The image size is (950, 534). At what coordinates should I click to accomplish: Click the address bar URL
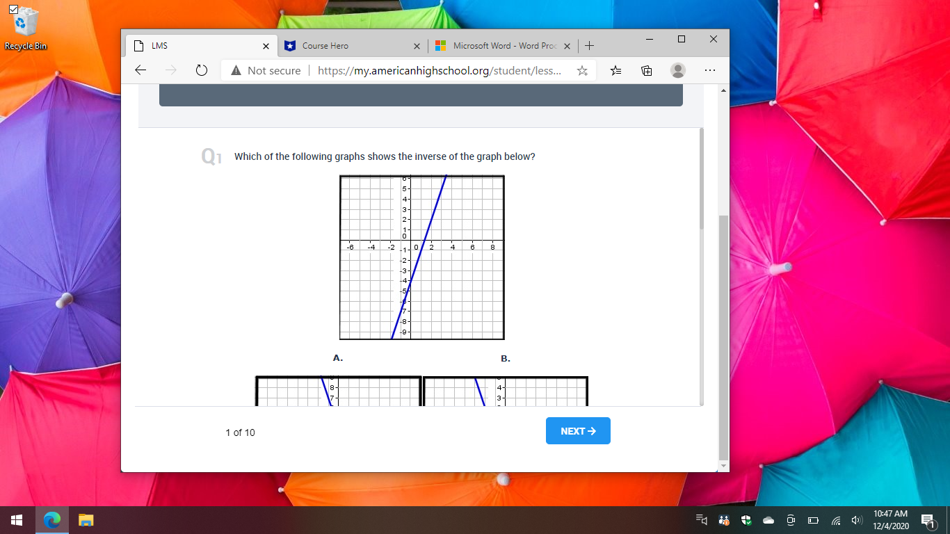pyautogui.click(x=440, y=70)
